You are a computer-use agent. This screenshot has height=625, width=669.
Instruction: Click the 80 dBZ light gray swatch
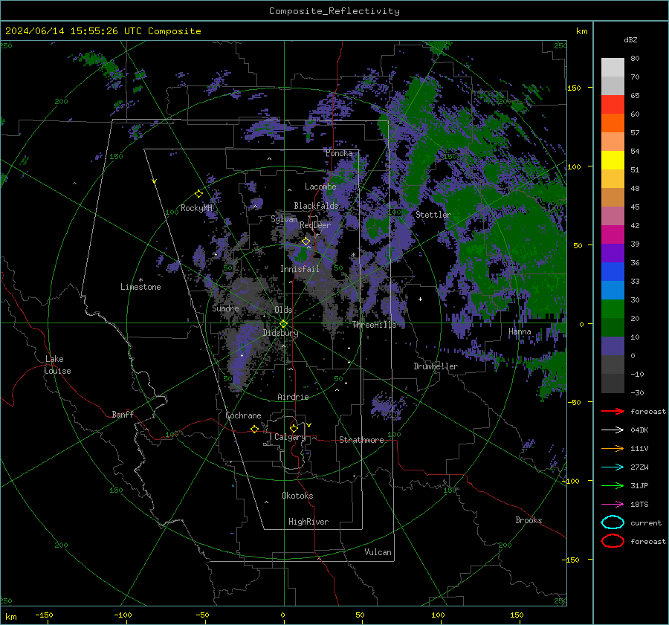613,67
